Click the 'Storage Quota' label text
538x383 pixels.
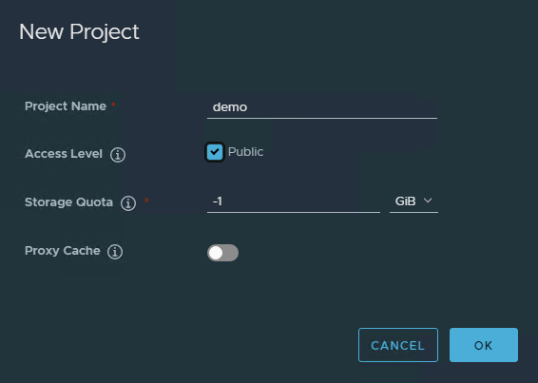click(69, 202)
